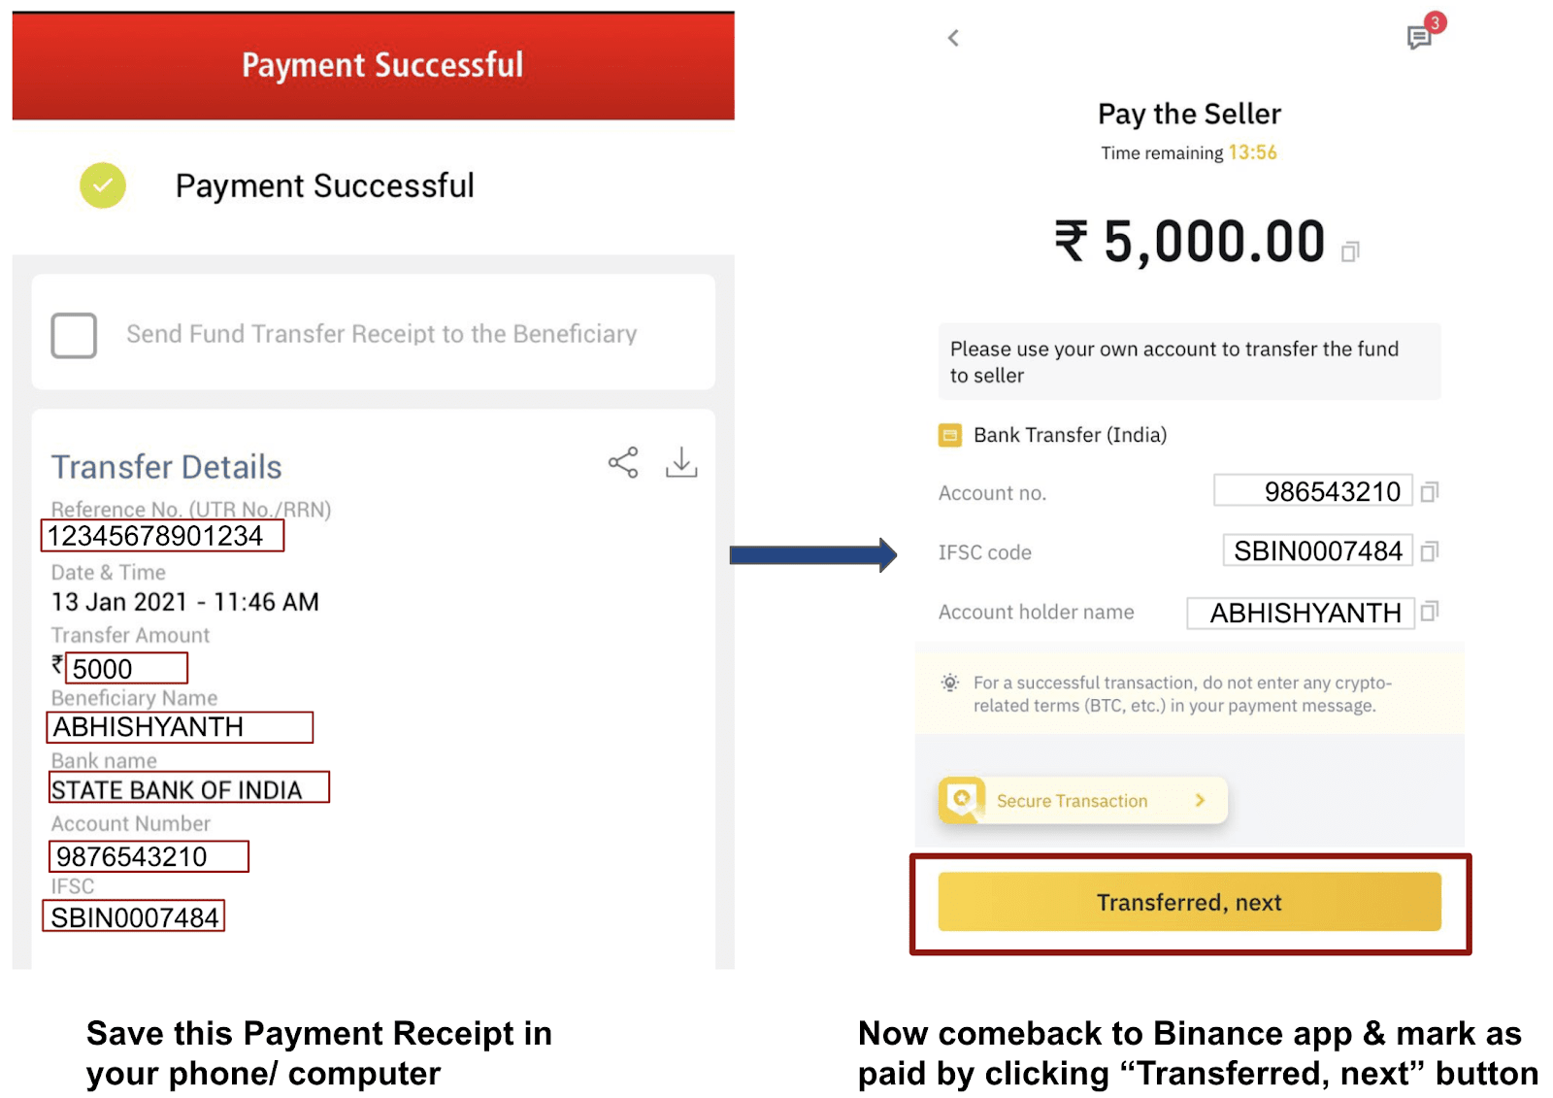Click the green payment success checkmark

[x=103, y=185]
